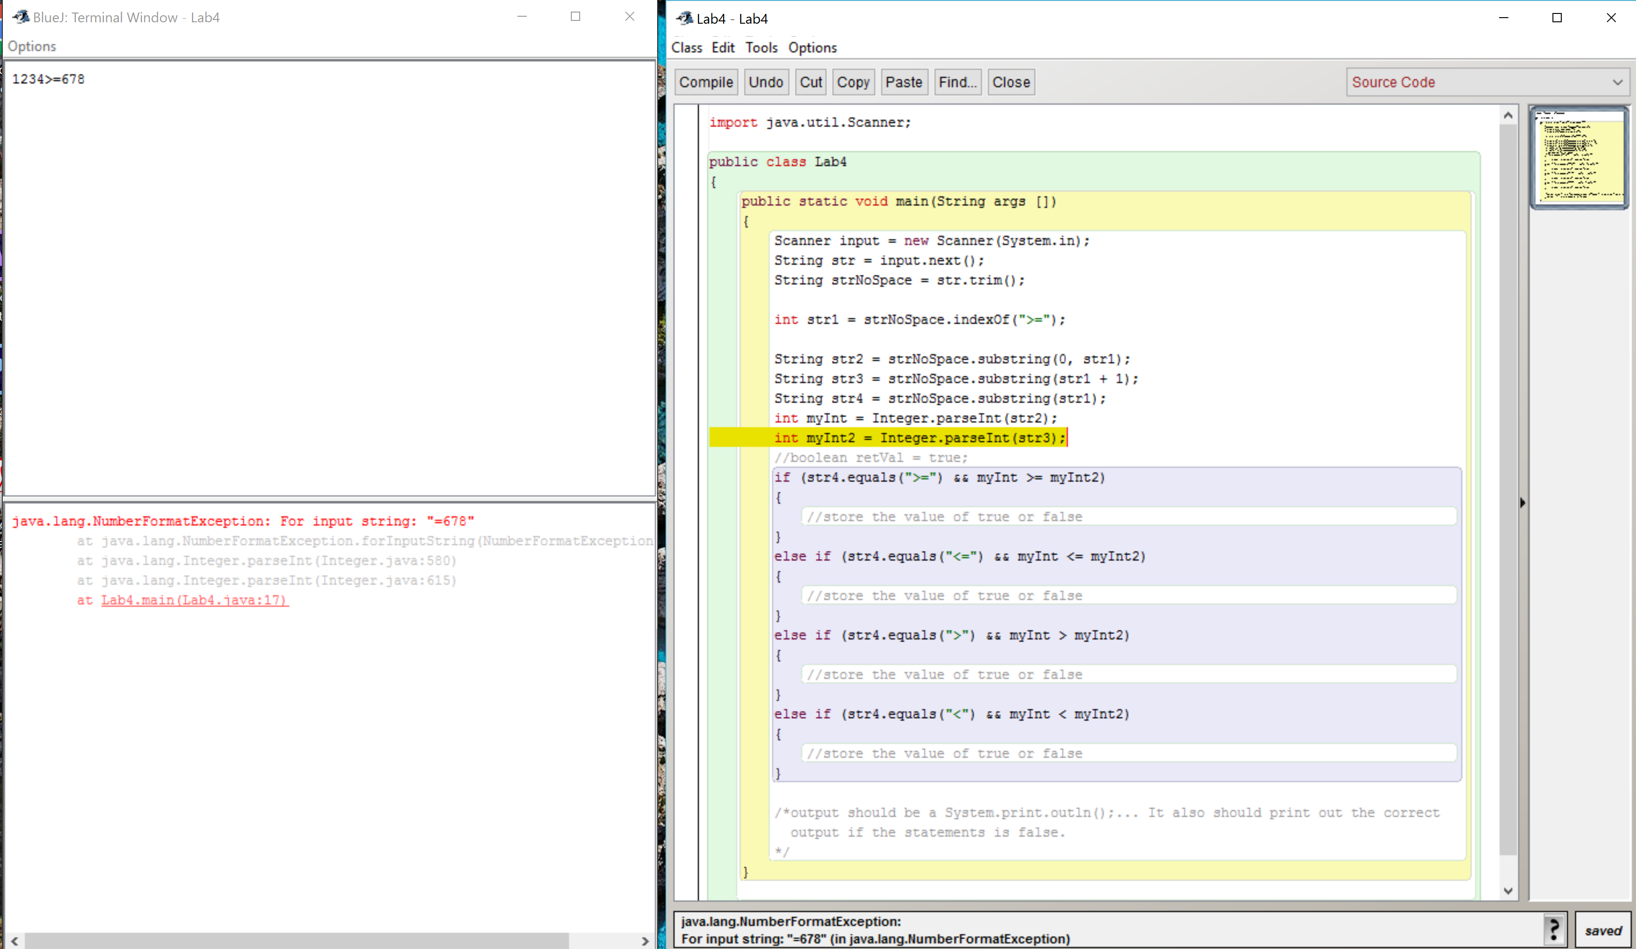The width and height of the screenshot is (1636, 949).
Task: Click the BlueJ icon in Lab4 editor title
Action: point(684,18)
